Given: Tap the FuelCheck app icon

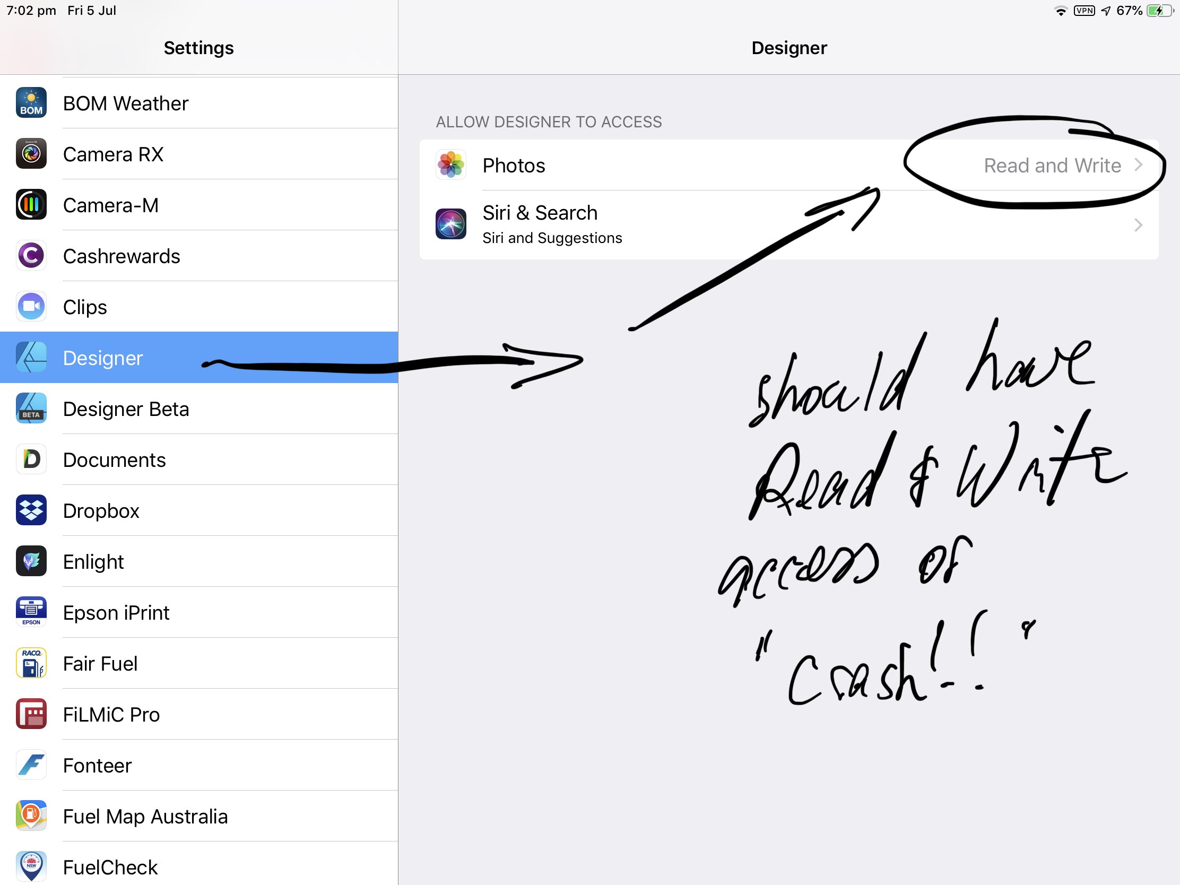Looking at the screenshot, I should pyautogui.click(x=31, y=867).
